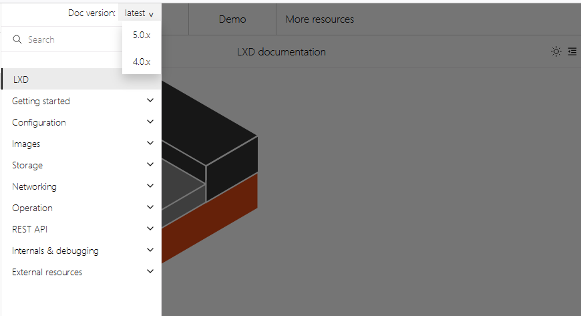
Task: Select doc version 4.0.x
Action: point(142,61)
